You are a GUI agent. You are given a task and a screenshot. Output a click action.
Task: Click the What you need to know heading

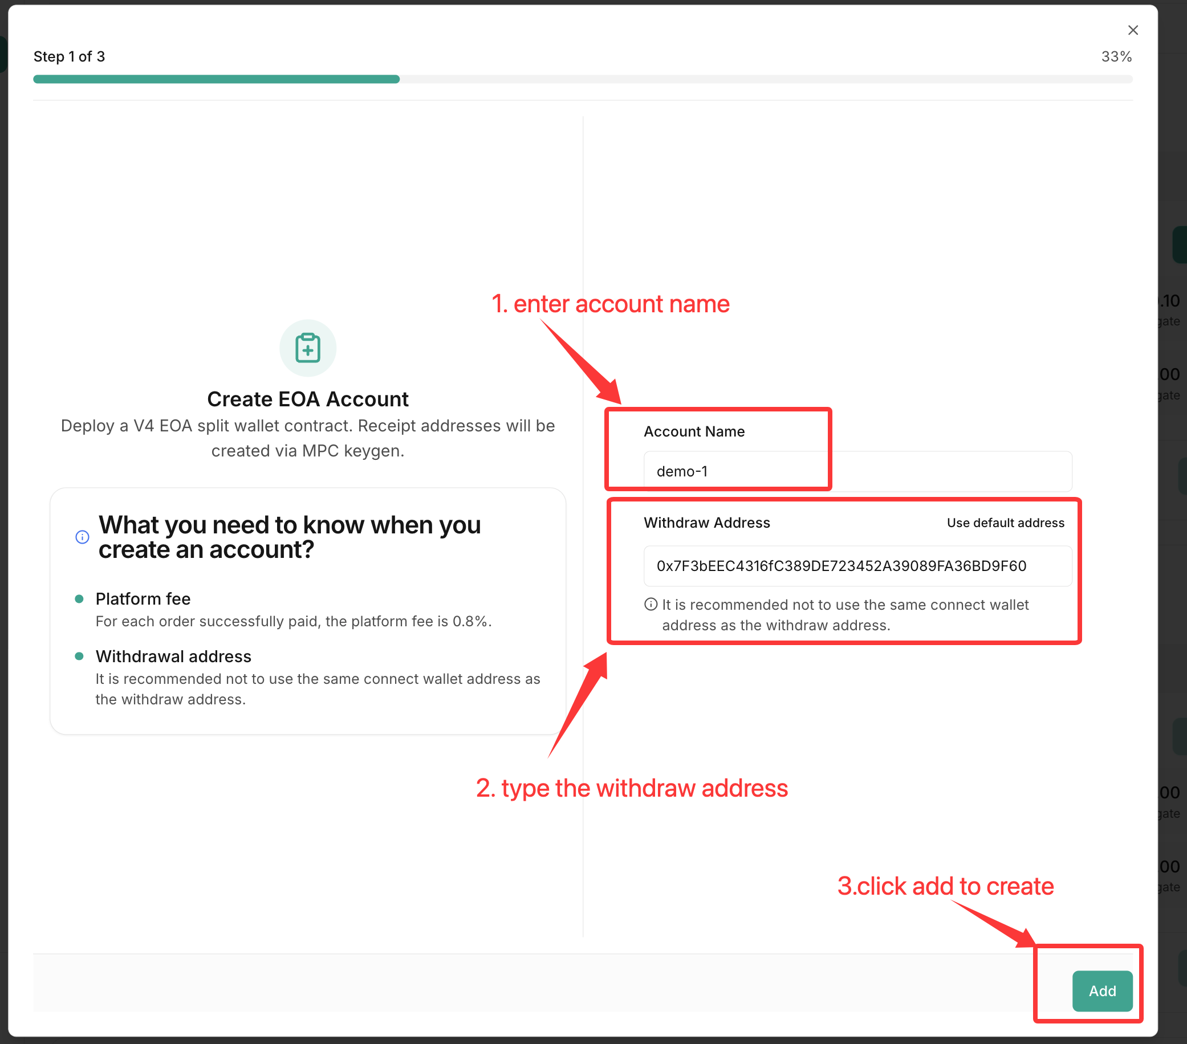click(290, 537)
